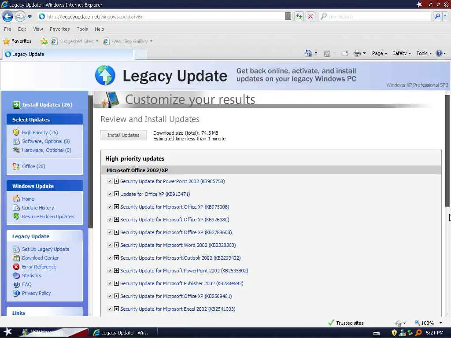This screenshot has width=451, height=338.
Task: Open the File menu
Action: point(7,29)
